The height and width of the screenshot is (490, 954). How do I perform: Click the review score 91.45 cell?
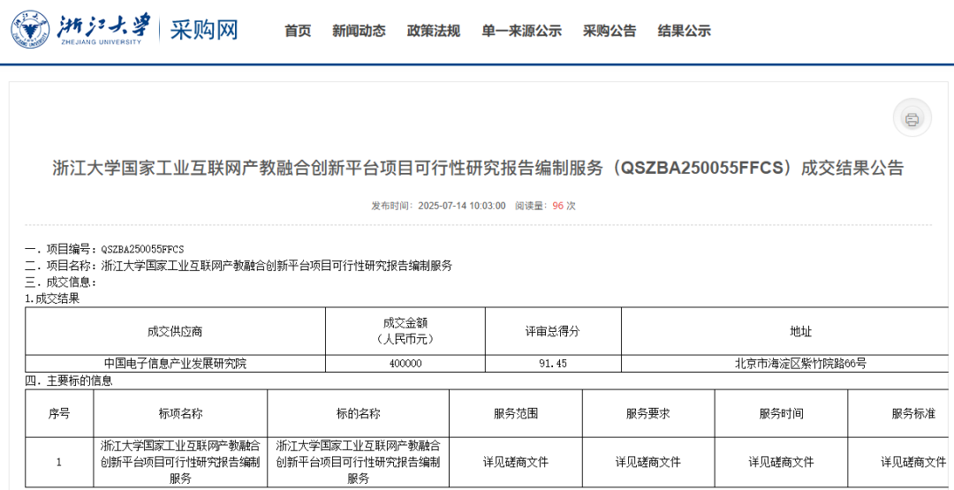[x=553, y=363]
